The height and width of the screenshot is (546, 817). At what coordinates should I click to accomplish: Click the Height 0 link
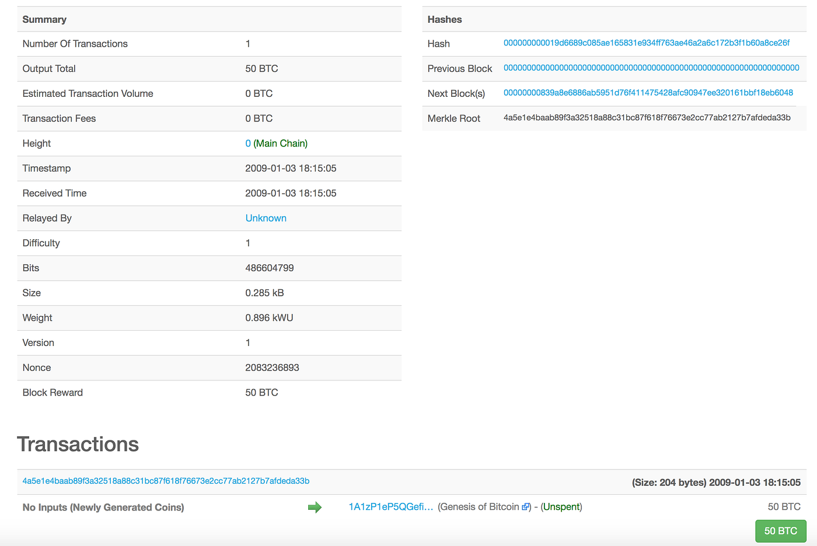248,143
